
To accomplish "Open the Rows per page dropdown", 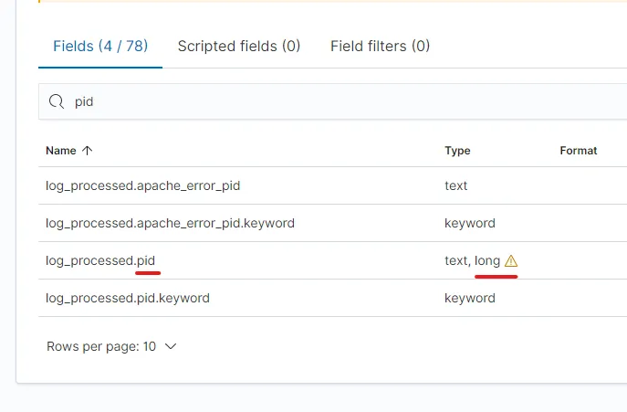I will pos(111,346).
